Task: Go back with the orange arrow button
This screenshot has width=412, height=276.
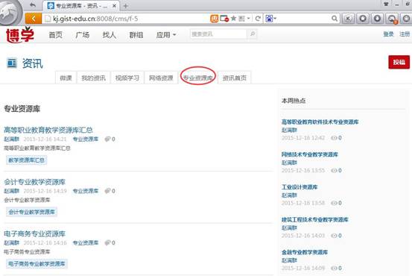Action: [34, 19]
